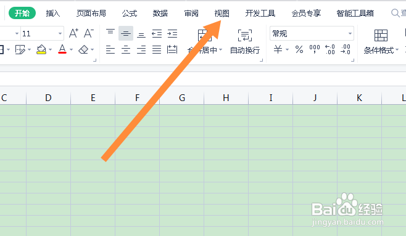The image size is (406, 236).
Task: Open number format dialog launcher
Action: click(352, 60)
